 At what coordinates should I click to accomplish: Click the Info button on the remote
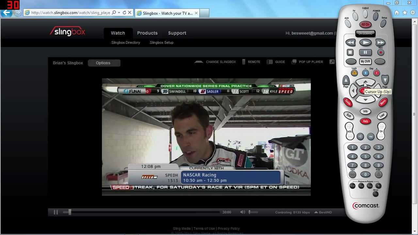(365, 111)
